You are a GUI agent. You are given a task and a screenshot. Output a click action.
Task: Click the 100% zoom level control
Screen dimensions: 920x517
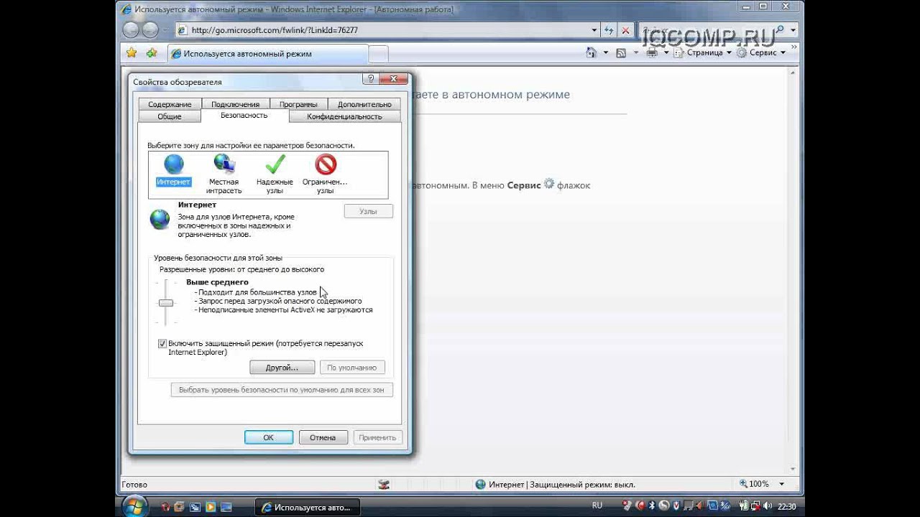[x=755, y=485]
